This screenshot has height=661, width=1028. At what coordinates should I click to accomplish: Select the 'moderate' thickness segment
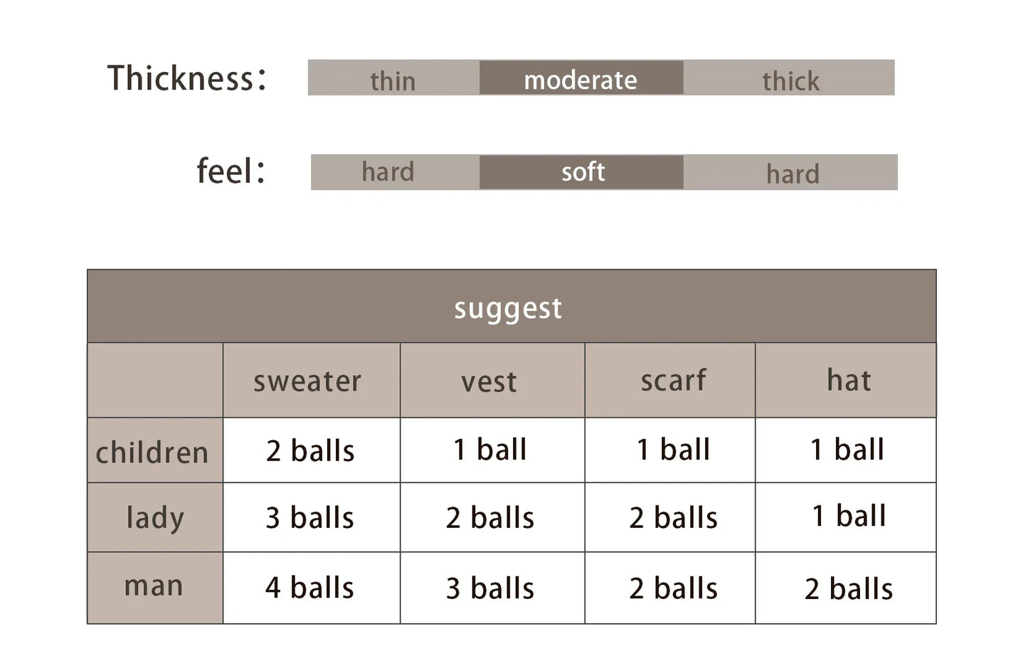pos(581,78)
